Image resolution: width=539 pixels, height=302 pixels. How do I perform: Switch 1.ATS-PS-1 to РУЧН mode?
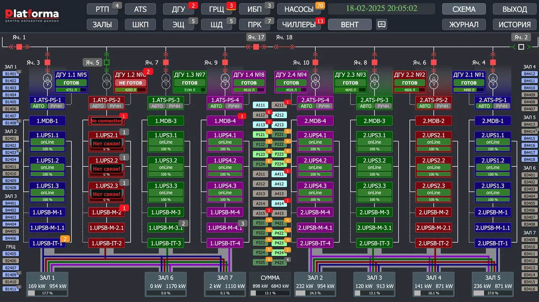point(56,106)
